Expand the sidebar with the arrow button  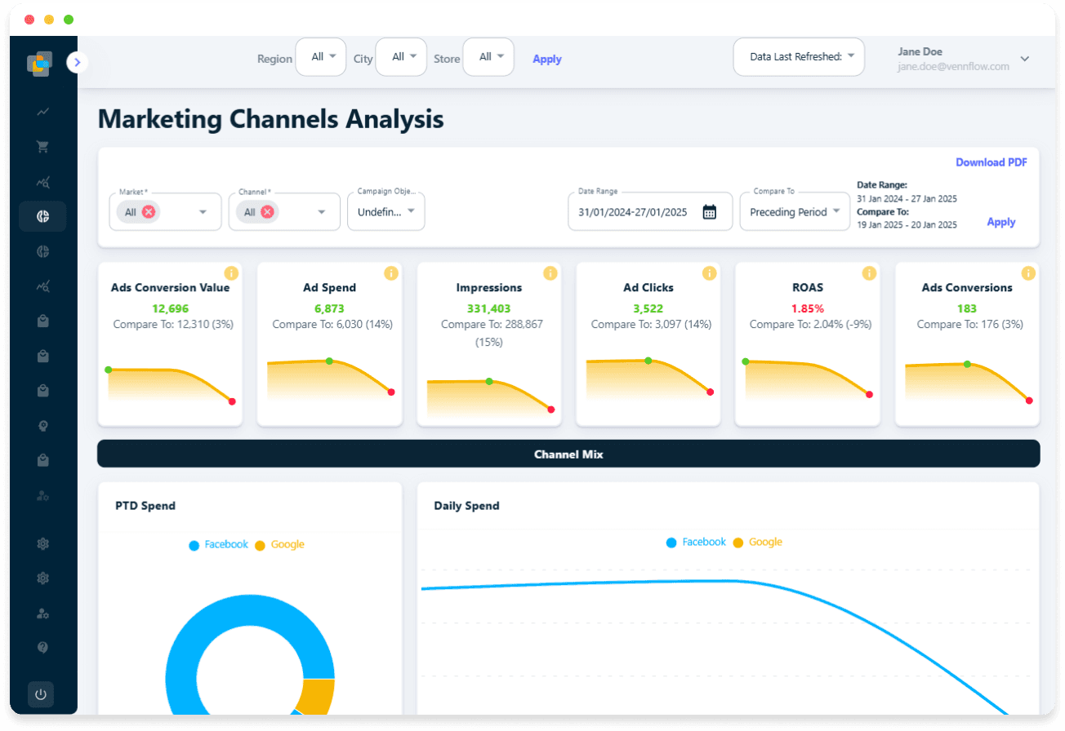point(78,62)
